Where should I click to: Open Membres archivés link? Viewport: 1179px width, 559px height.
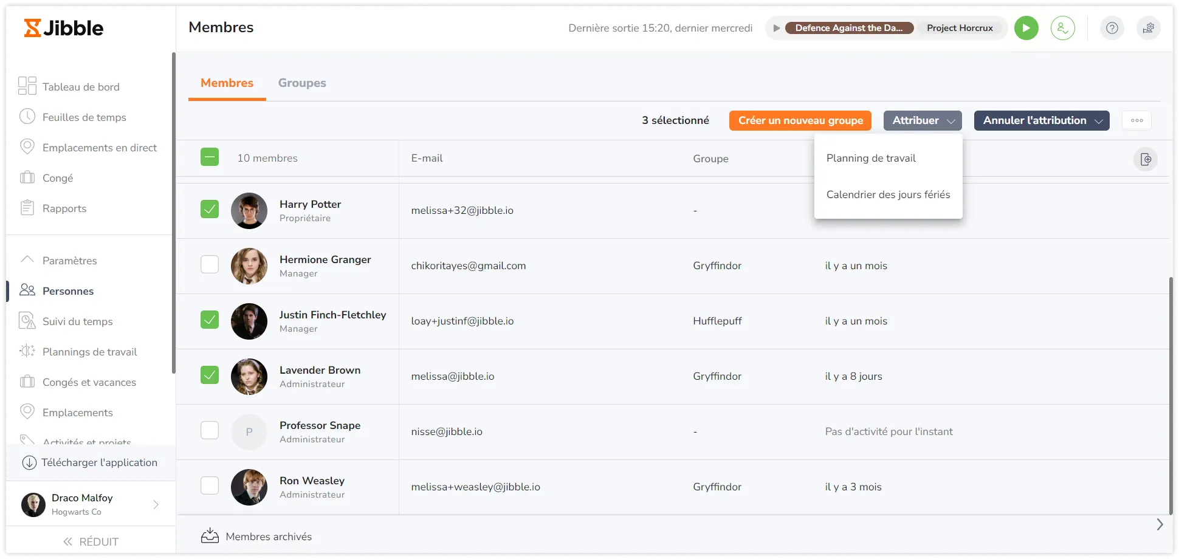pyautogui.click(x=268, y=537)
